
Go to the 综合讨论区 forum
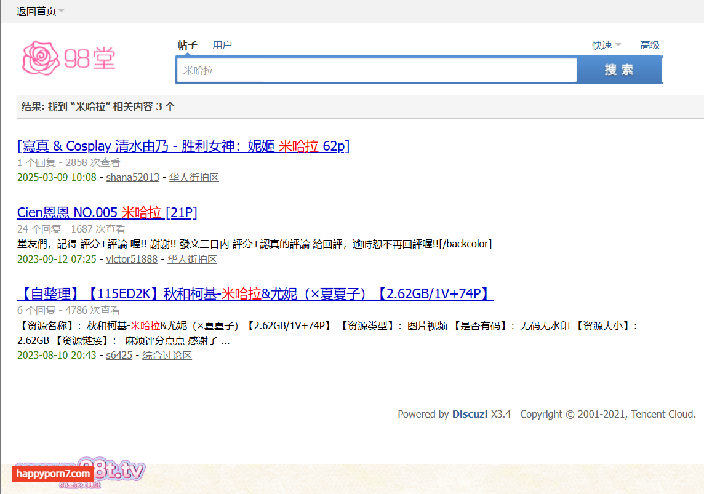(x=167, y=356)
